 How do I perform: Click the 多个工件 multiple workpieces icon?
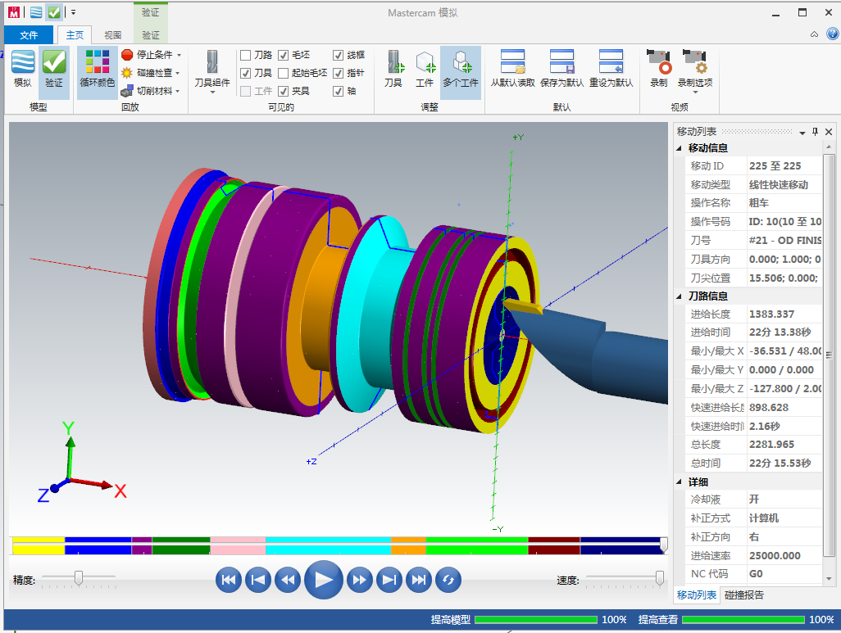(x=461, y=69)
